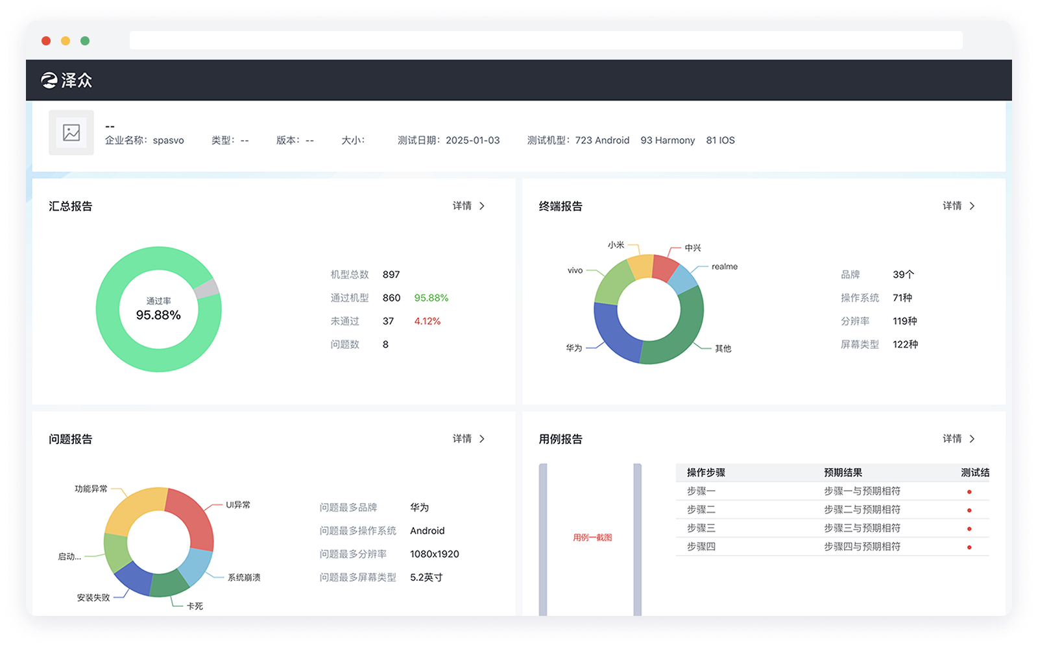Viewport: 1038px width, 647px height.
Task: Click the 操作步骤 column header
Action: (x=706, y=473)
